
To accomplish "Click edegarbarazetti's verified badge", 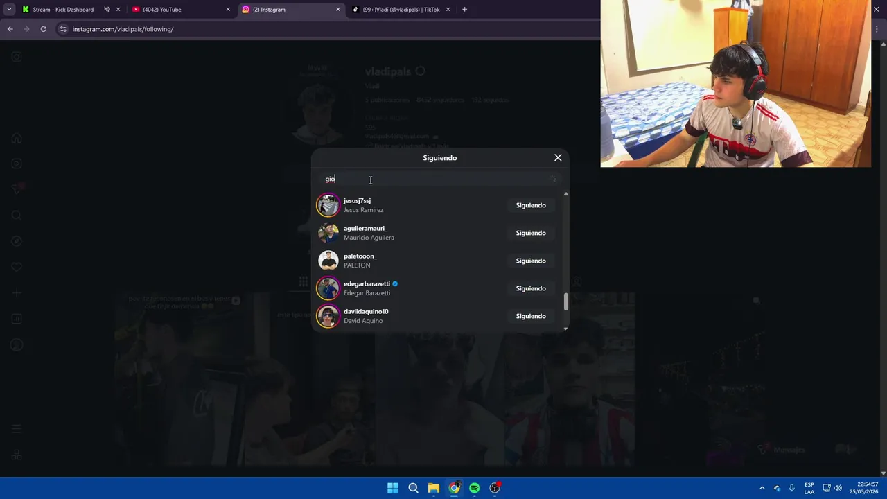I will (395, 283).
